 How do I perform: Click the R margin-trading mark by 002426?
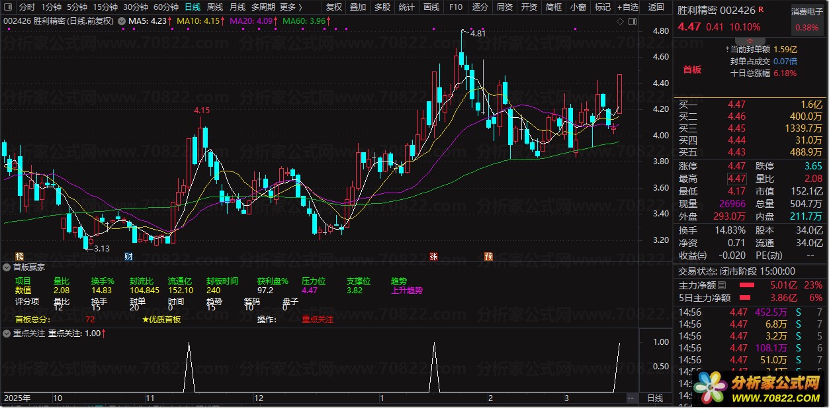coord(762,9)
